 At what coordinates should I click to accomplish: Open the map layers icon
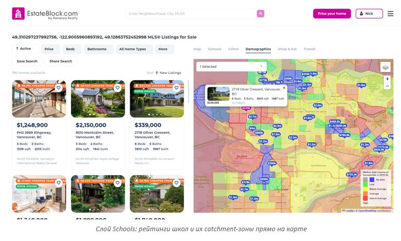click(x=386, y=67)
